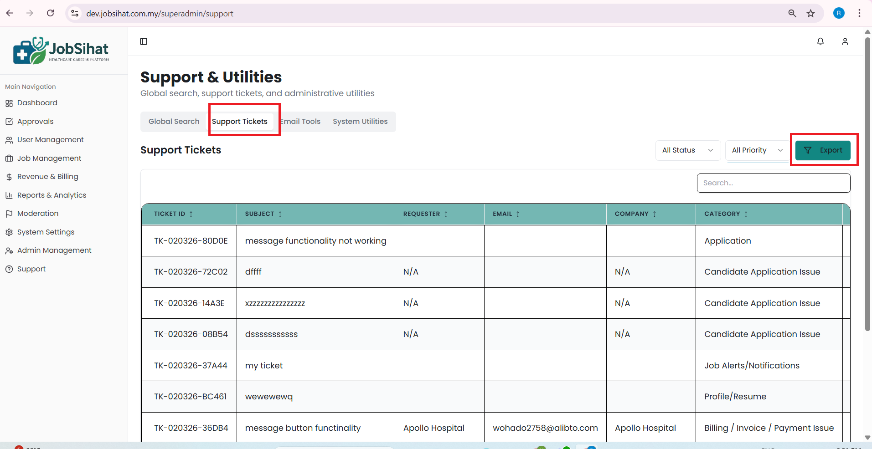Expand the All Priority dropdown

click(x=757, y=150)
